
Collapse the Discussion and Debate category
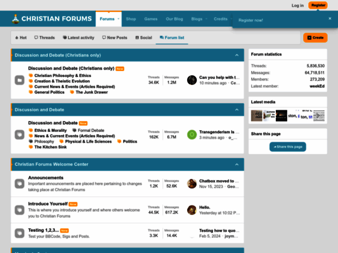click(x=237, y=110)
